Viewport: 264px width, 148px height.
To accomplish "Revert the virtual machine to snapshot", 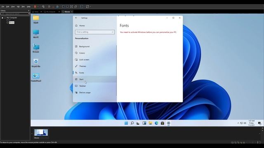I will (53, 7).
